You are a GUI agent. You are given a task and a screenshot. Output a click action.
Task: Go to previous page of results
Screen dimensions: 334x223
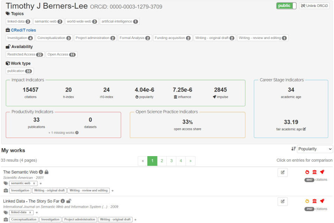tap(143, 161)
